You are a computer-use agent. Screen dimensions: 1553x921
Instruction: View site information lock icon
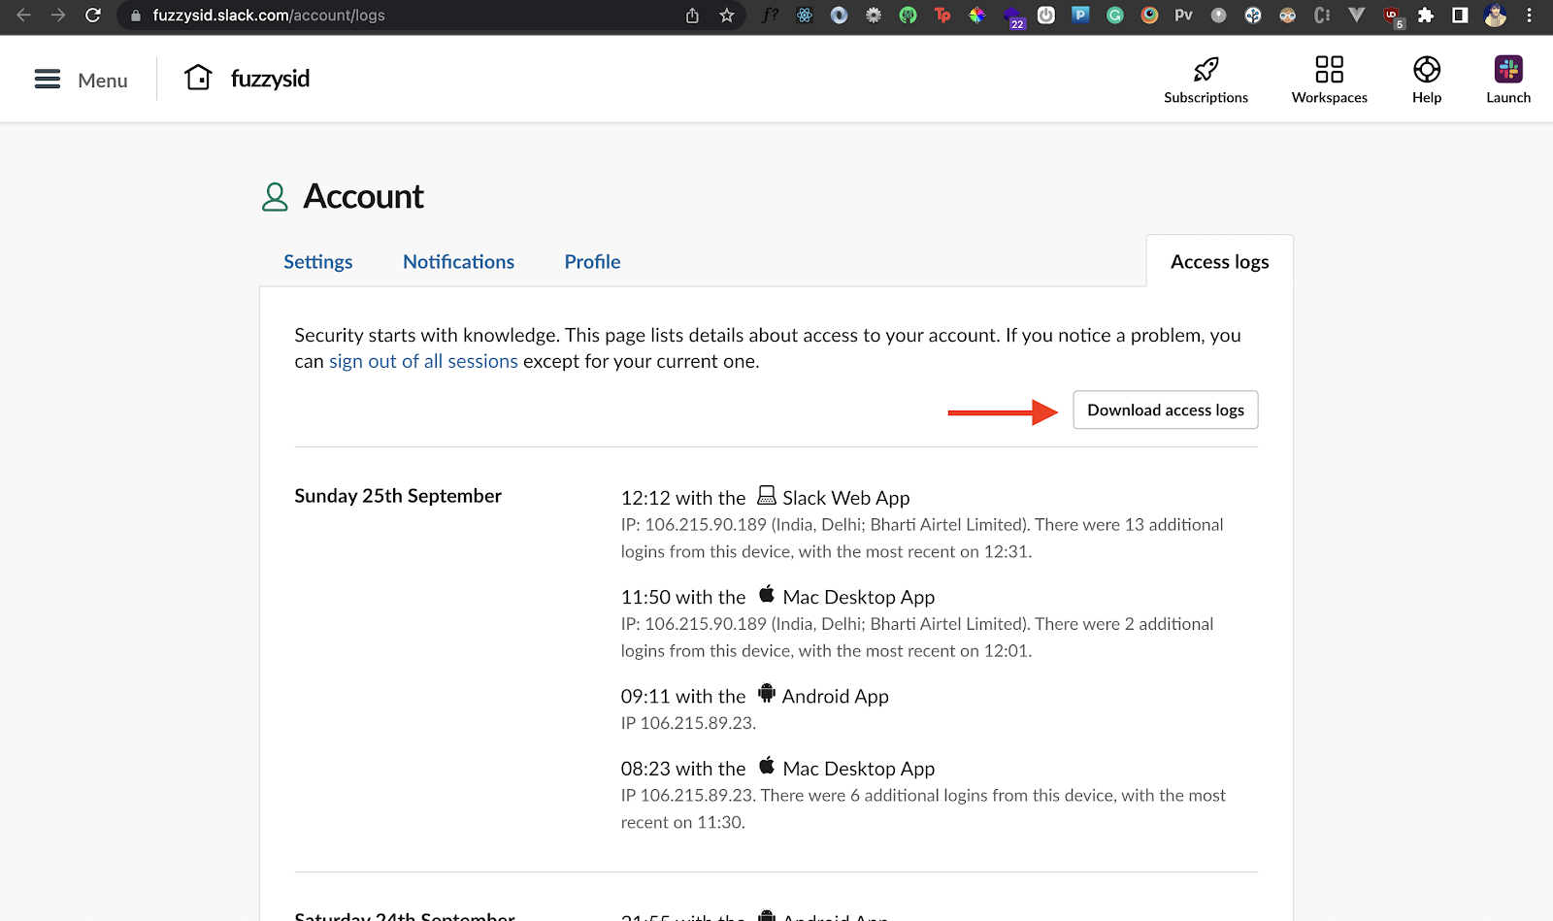point(135,16)
